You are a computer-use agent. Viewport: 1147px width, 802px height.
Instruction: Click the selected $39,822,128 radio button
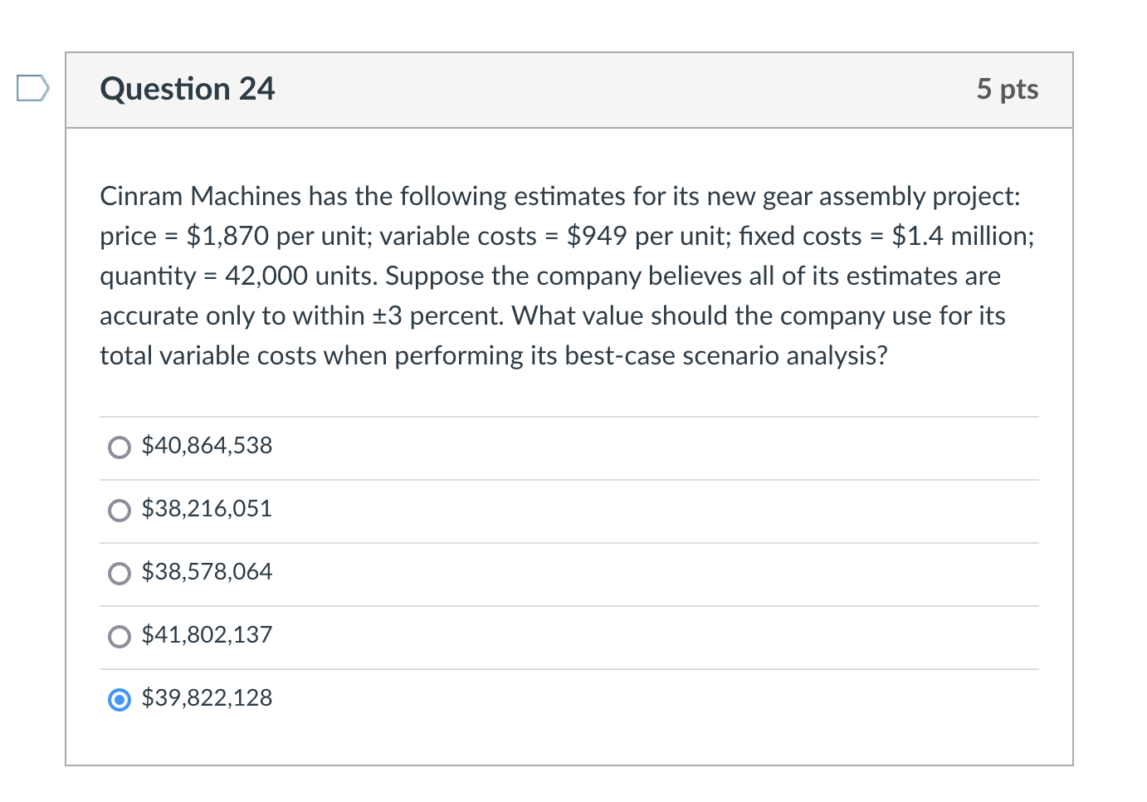pyautogui.click(x=120, y=700)
